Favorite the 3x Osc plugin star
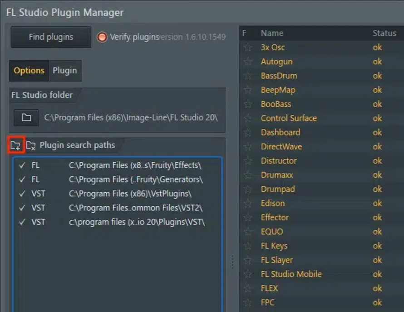The width and height of the screenshot is (404, 312). coord(248,48)
